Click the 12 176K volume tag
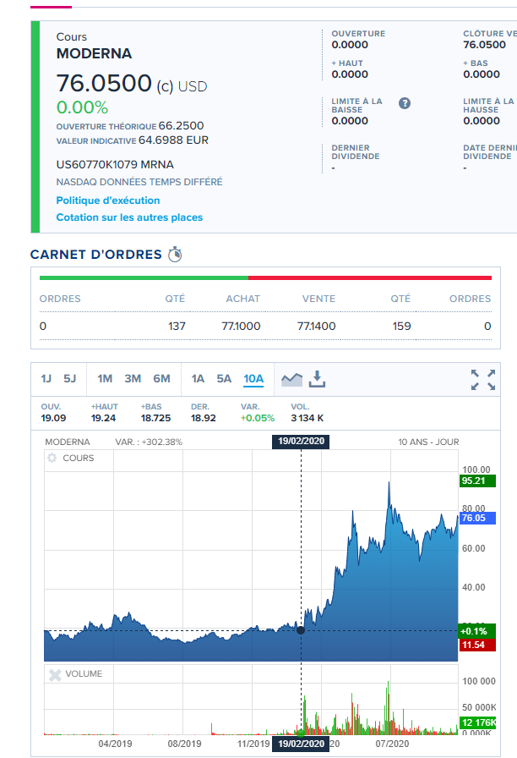The height and width of the screenshot is (758, 517). [477, 722]
